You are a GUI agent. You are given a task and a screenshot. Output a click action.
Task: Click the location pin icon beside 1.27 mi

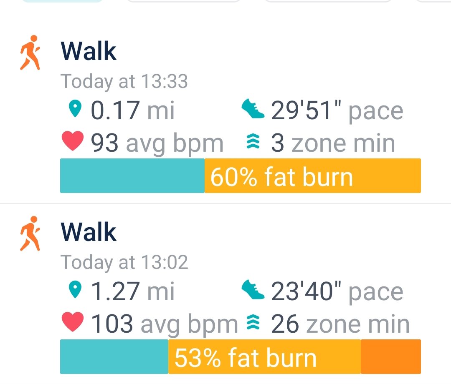75,291
